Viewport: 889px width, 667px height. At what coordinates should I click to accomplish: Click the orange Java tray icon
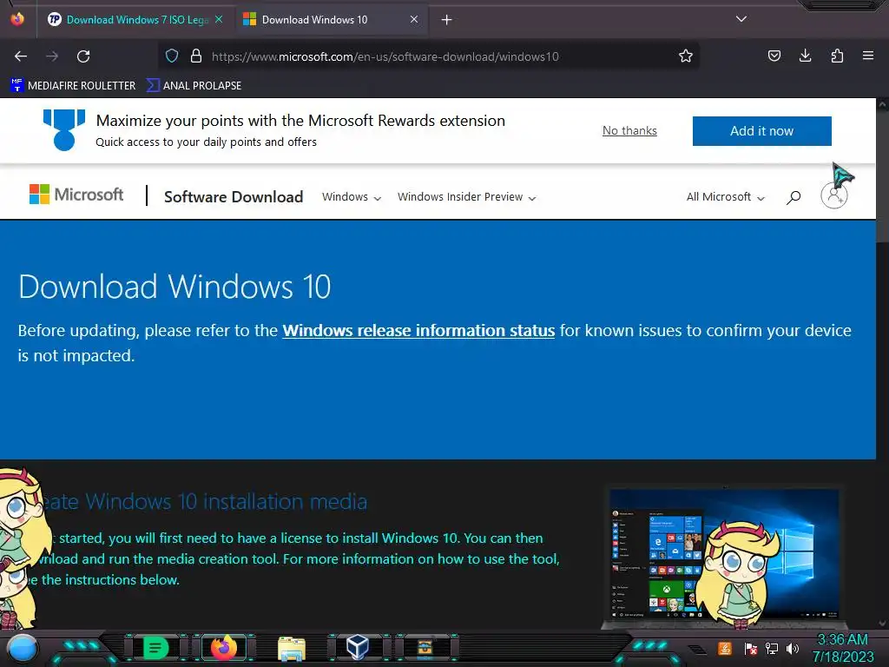click(725, 648)
